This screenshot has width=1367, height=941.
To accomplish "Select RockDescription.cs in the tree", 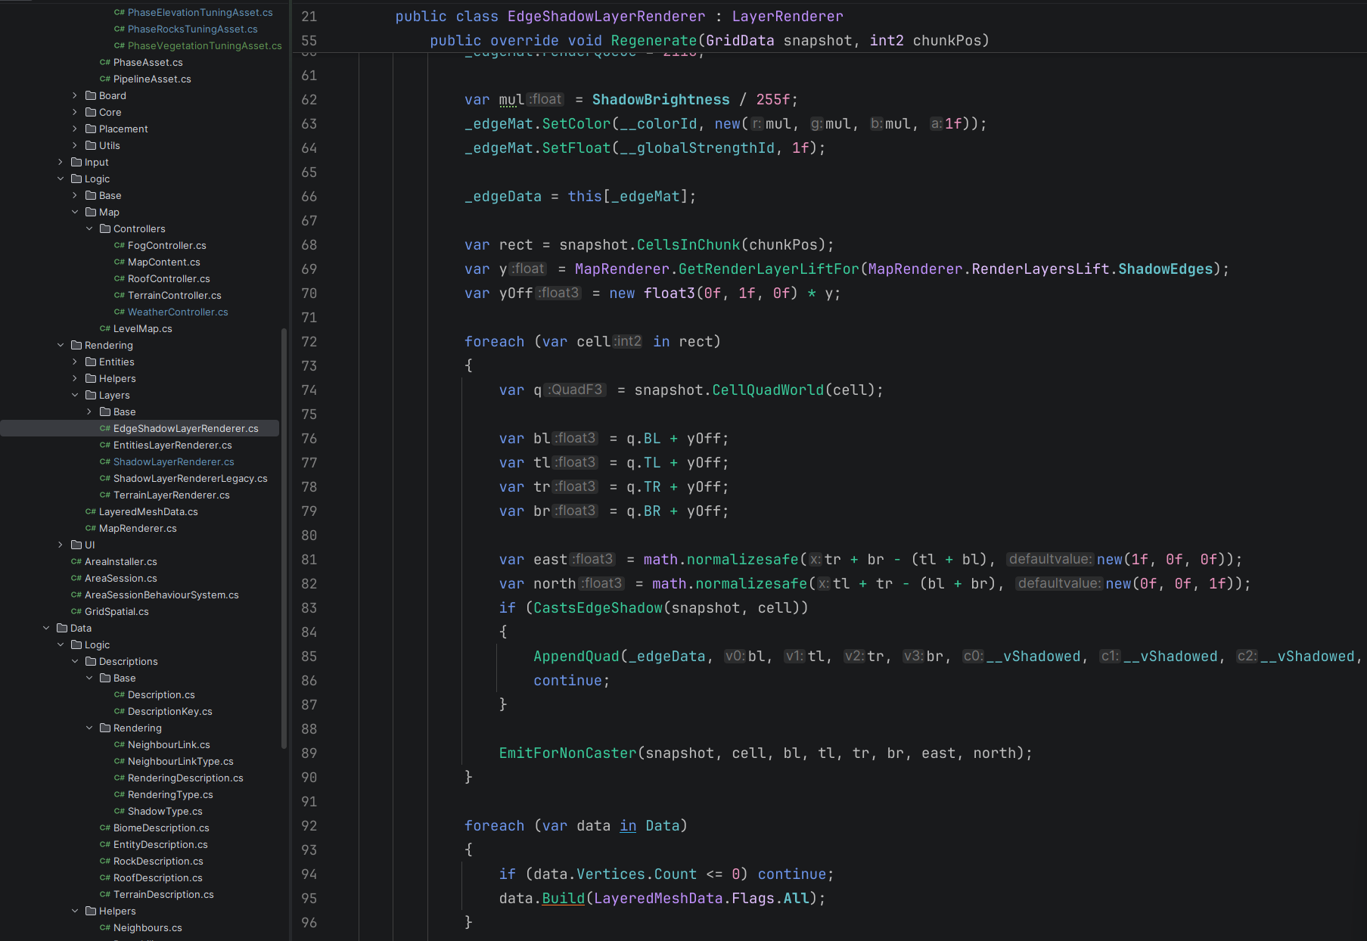I will click(x=158, y=862).
